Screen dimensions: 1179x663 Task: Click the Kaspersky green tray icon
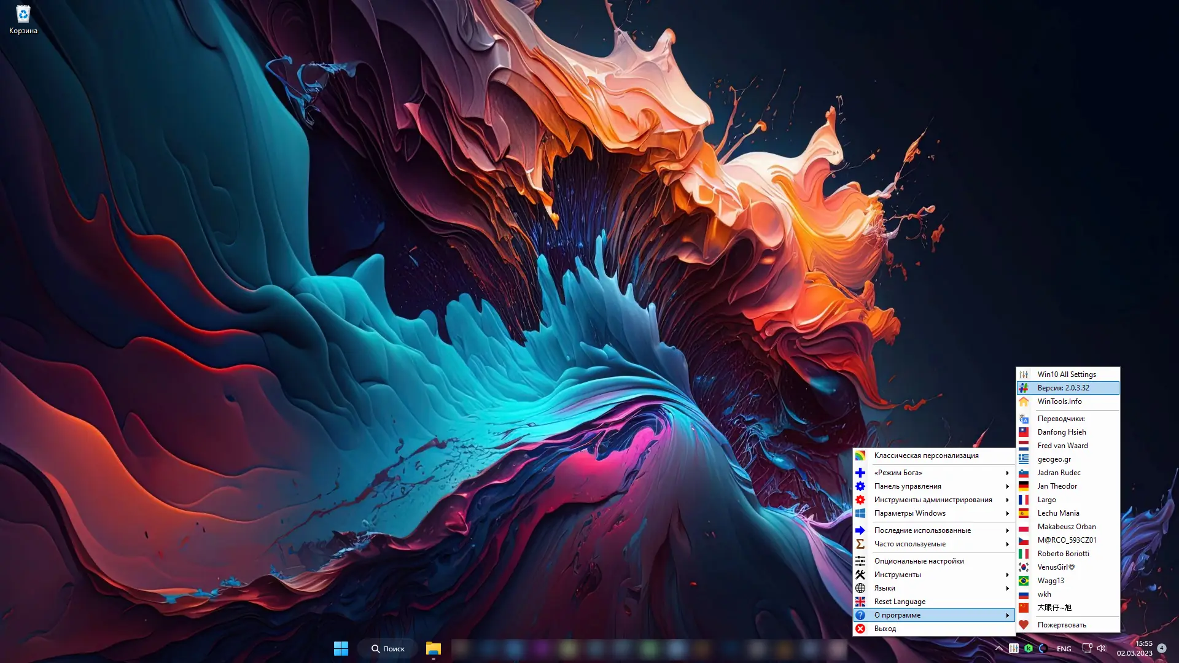tap(1029, 648)
